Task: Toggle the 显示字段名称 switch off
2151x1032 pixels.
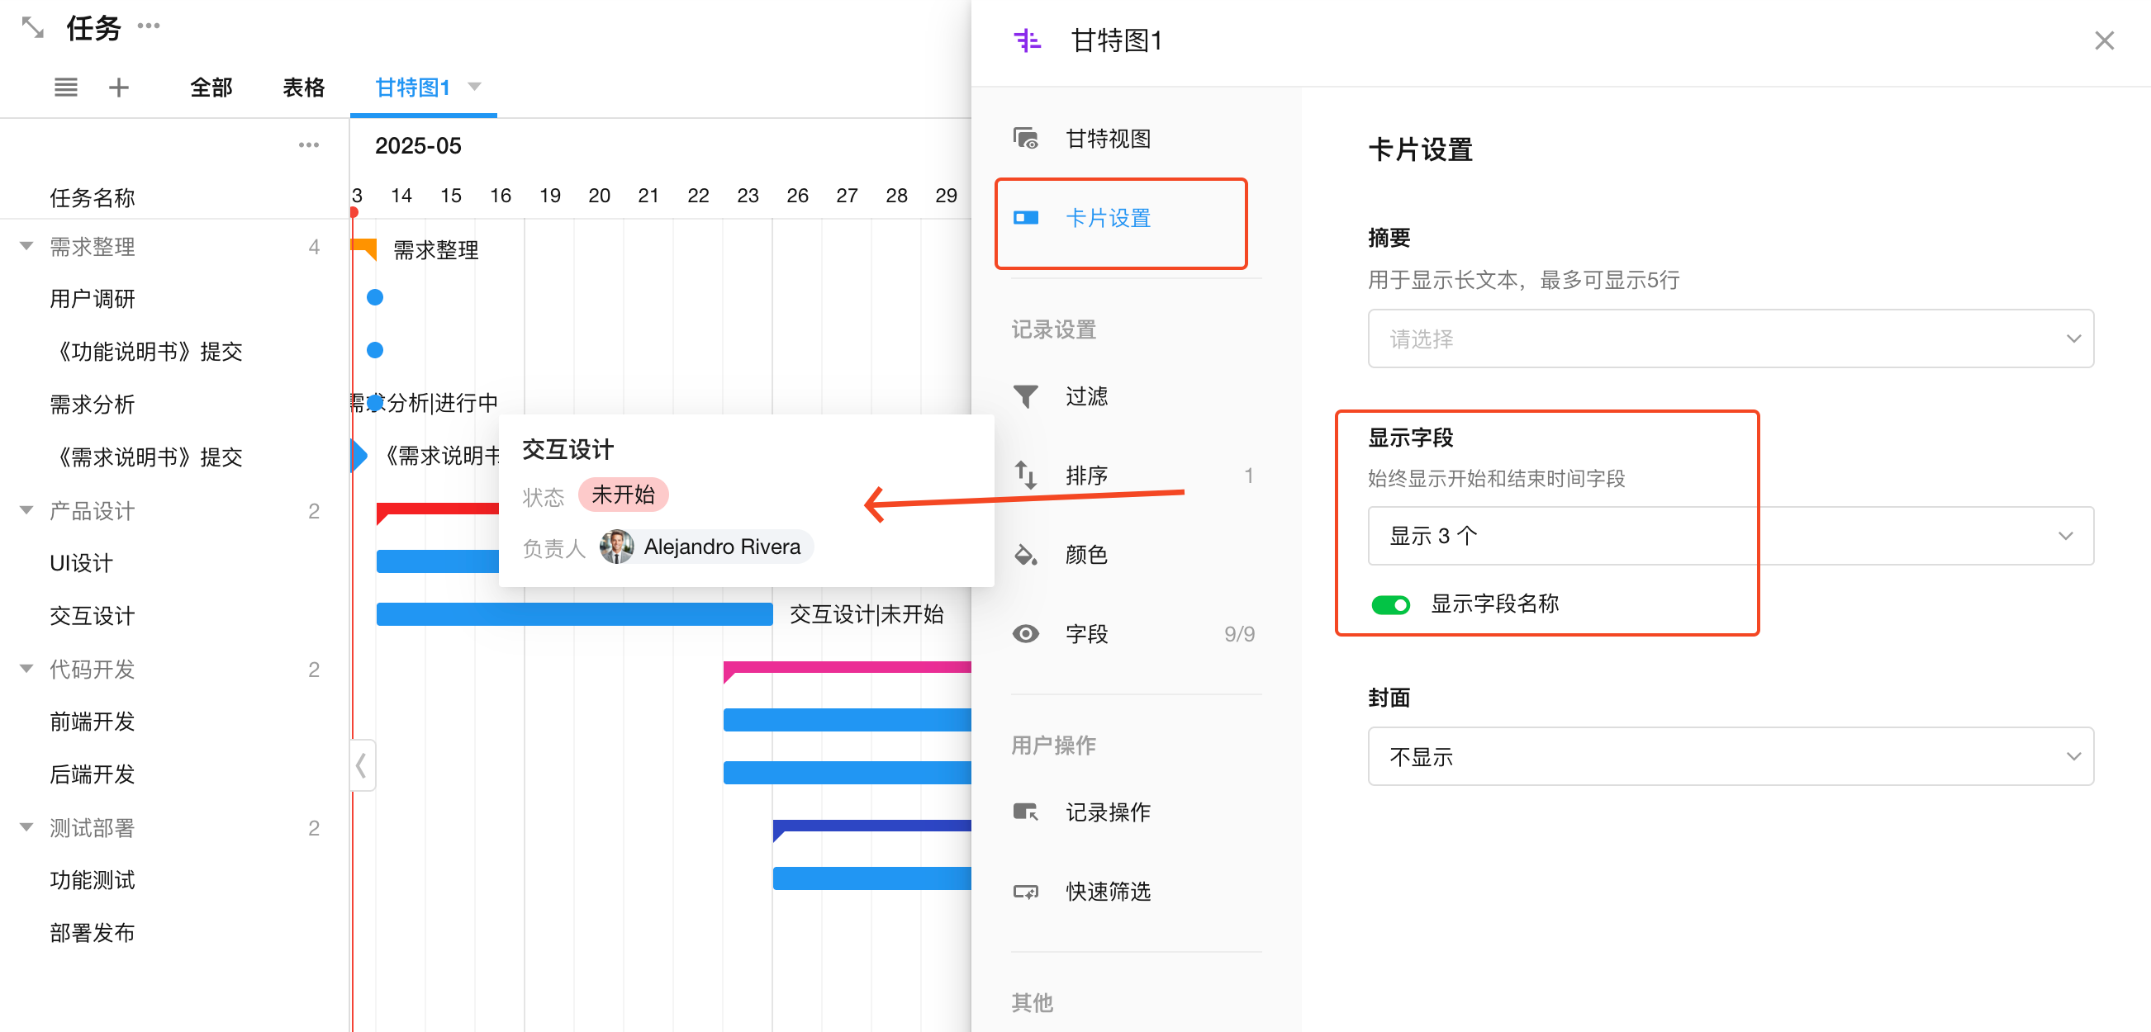Action: [1390, 604]
